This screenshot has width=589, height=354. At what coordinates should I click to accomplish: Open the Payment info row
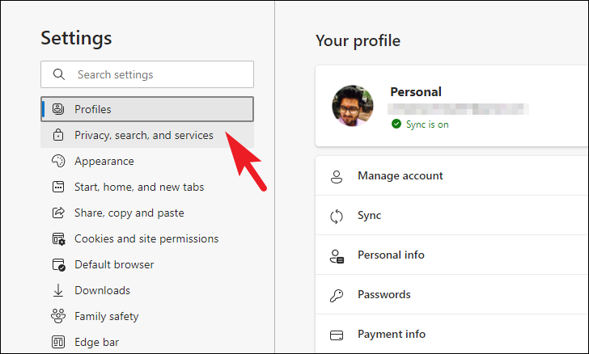pos(452,334)
